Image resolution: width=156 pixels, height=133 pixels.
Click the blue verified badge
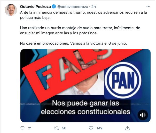54,6
